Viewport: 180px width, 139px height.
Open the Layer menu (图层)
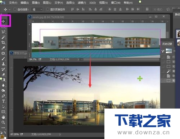[47, 3]
